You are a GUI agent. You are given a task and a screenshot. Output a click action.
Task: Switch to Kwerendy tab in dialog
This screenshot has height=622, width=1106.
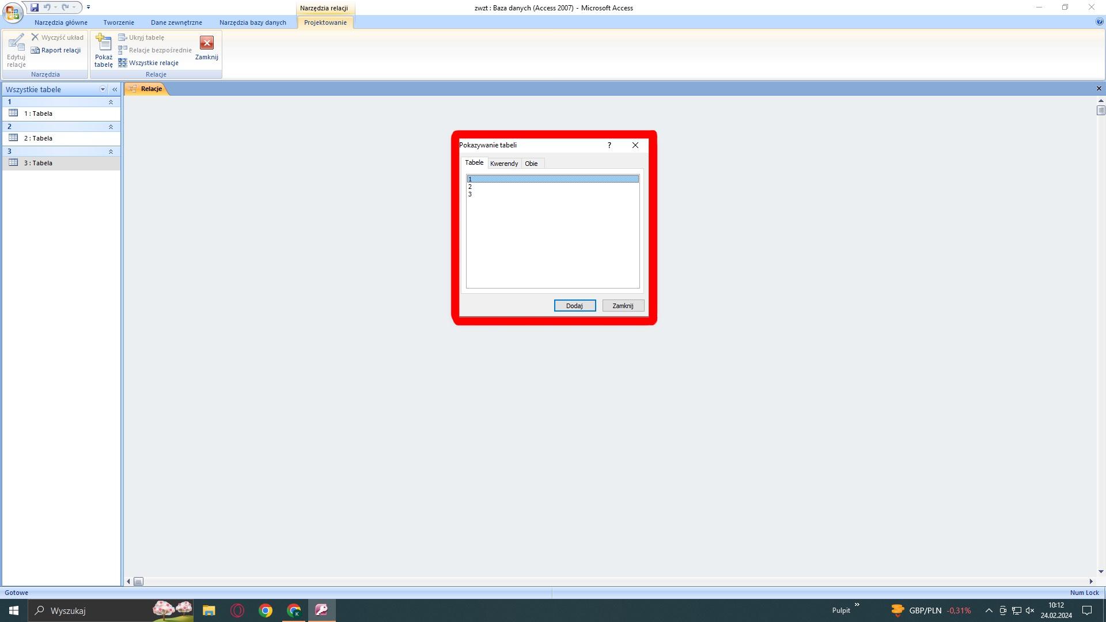pyautogui.click(x=504, y=164)
